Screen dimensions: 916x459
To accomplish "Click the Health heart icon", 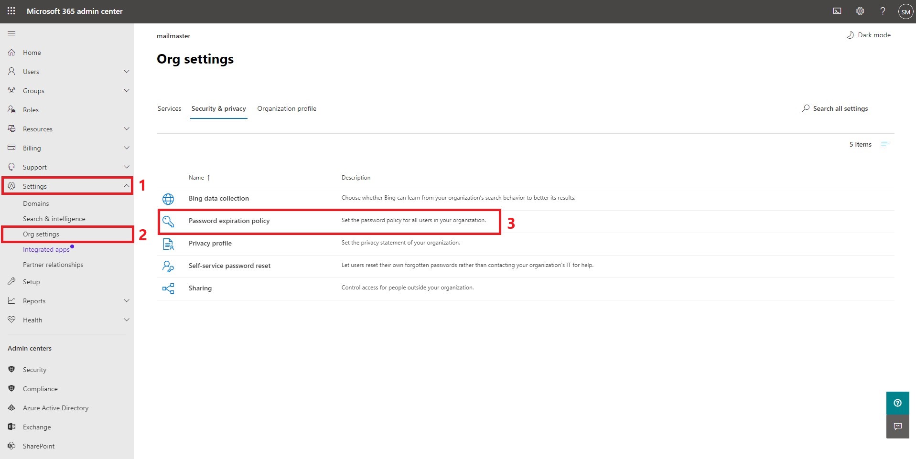I will tap(11, 320).
